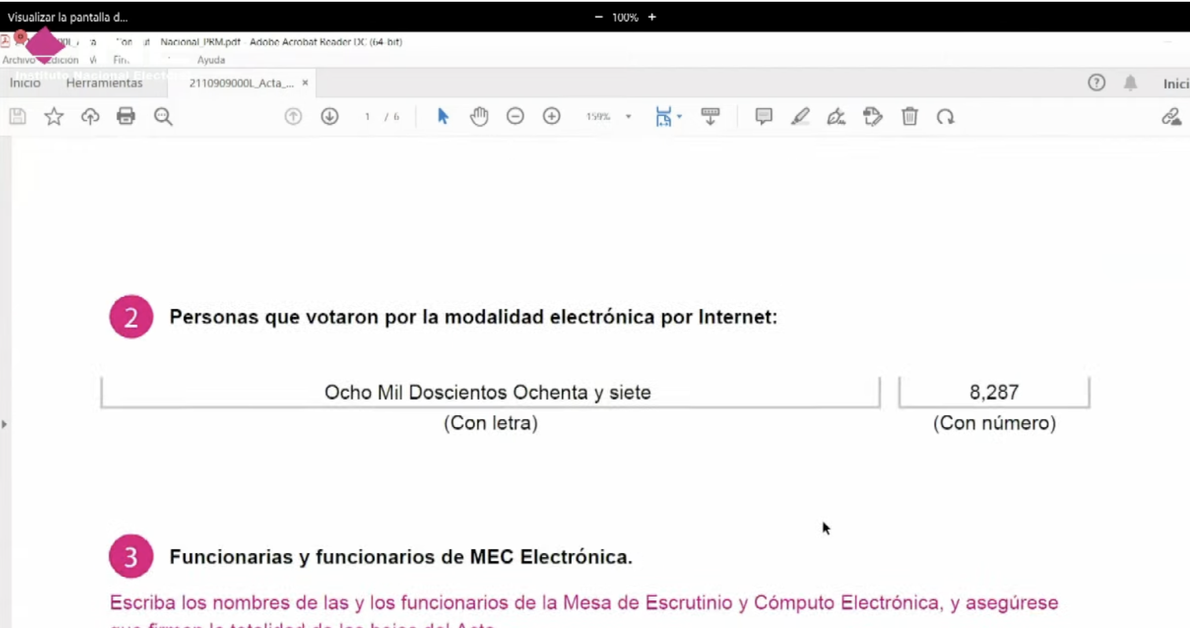Click the Print file icon
Viewport: 1190px width, 628px height.
pos(125,116)
